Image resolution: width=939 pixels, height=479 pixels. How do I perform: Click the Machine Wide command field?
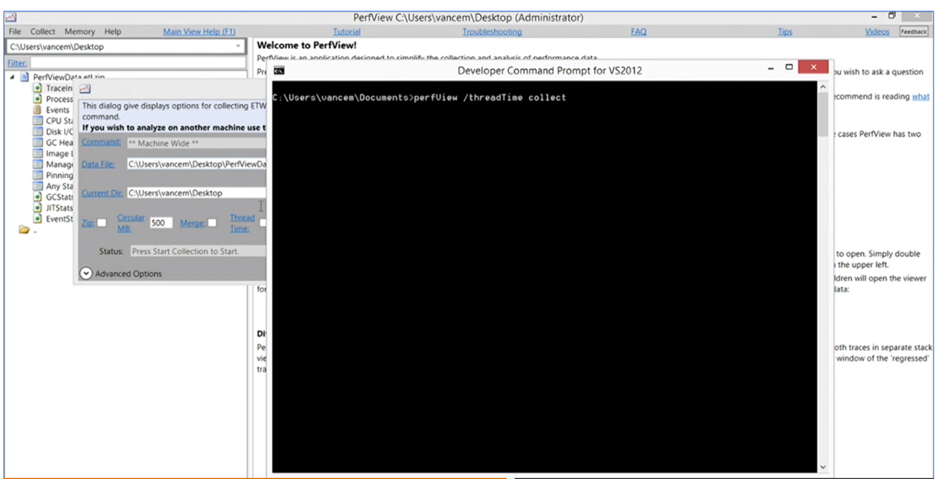197,143
